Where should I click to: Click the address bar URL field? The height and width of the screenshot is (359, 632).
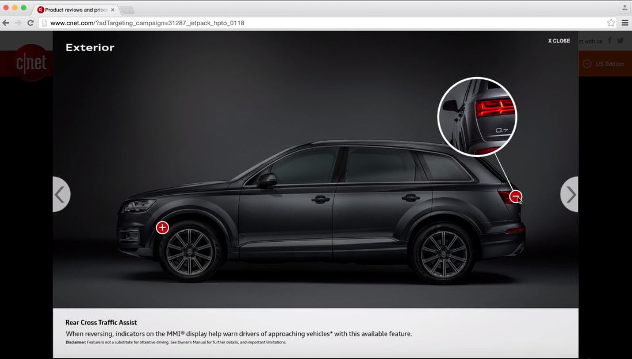[x=327, y=23]
